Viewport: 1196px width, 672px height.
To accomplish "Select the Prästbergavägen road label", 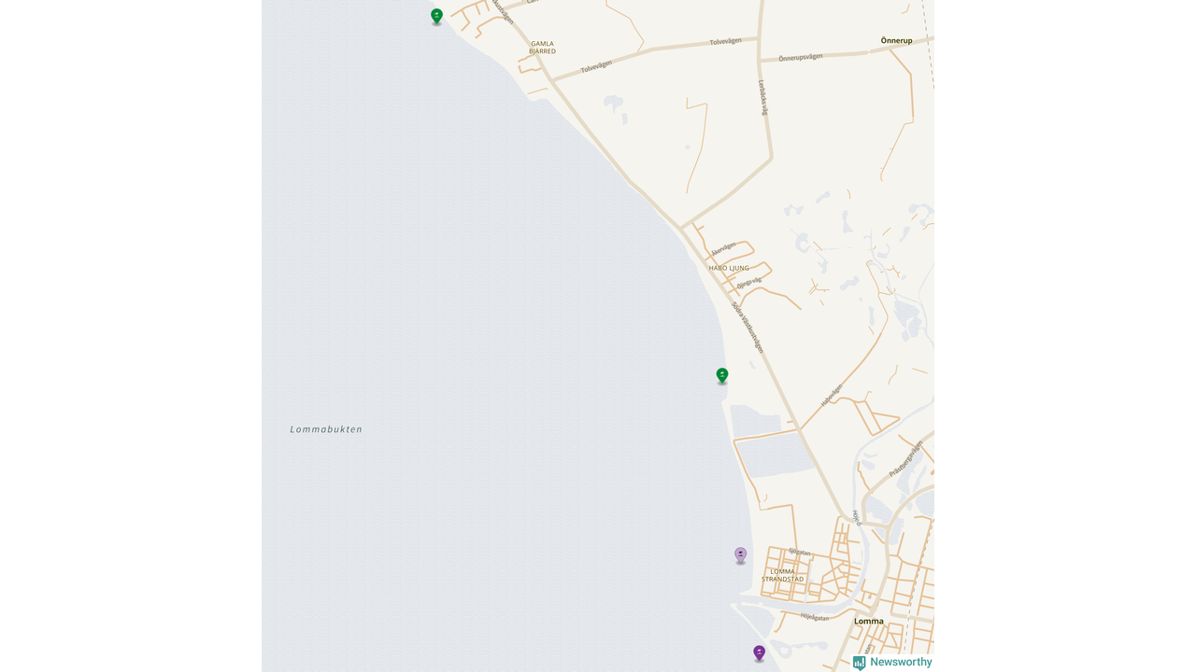I will pyautogui.click(x=906, y=458).
